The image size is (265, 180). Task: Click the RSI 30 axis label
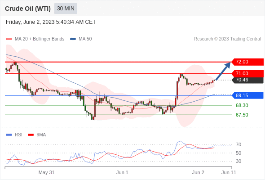pos(238,161)
